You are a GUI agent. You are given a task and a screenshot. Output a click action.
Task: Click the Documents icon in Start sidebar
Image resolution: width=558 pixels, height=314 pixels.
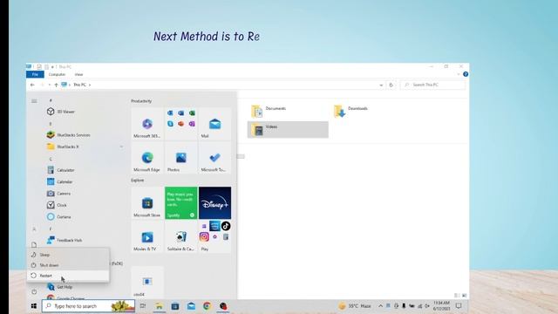[34, 245]
